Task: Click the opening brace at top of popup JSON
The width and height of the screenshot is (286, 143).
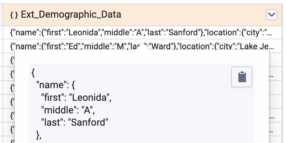Action: coord(33,73)
